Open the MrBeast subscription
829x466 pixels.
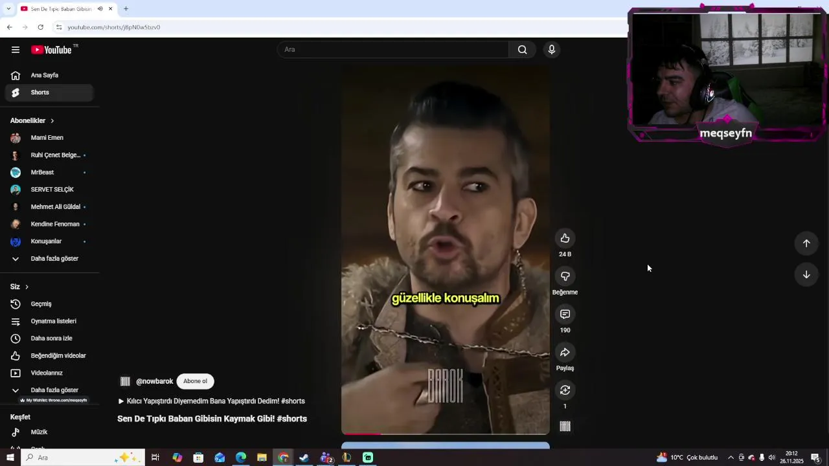click(x=49, y=172)
